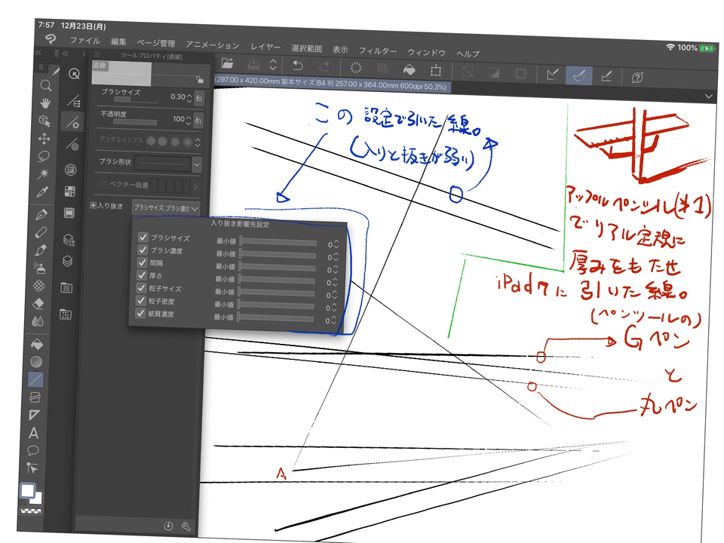Disable the 紙質濃度 checkbox
This screenshot has height=543, width=724.
[142, 314]
